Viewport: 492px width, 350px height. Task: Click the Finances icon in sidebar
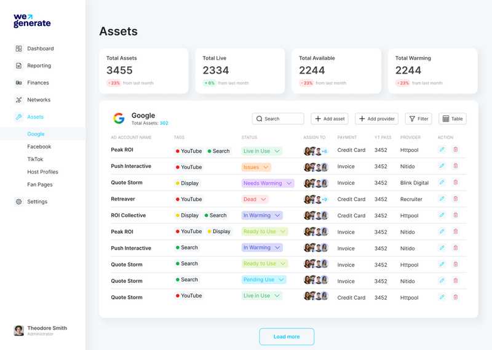(18, 82)
